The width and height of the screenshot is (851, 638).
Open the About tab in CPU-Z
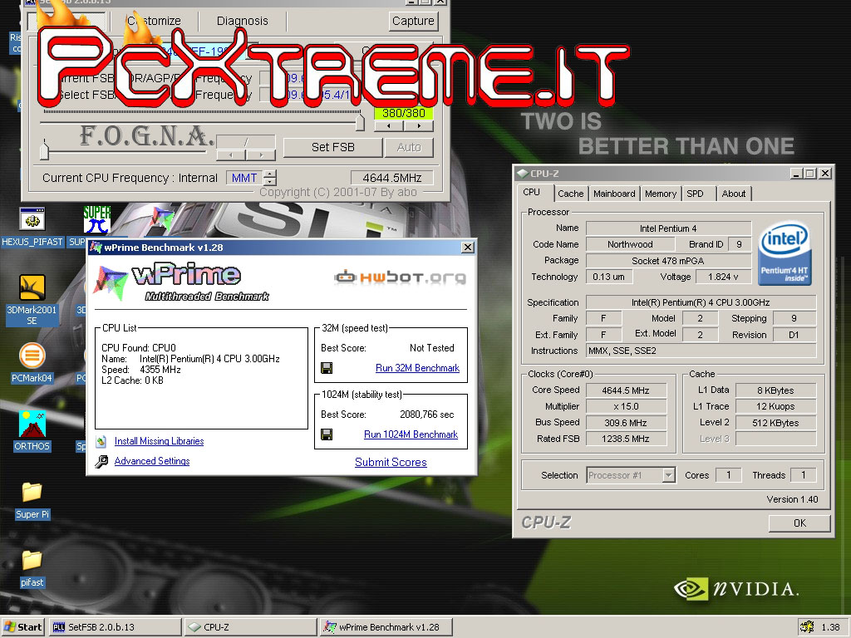pos(734,194)
